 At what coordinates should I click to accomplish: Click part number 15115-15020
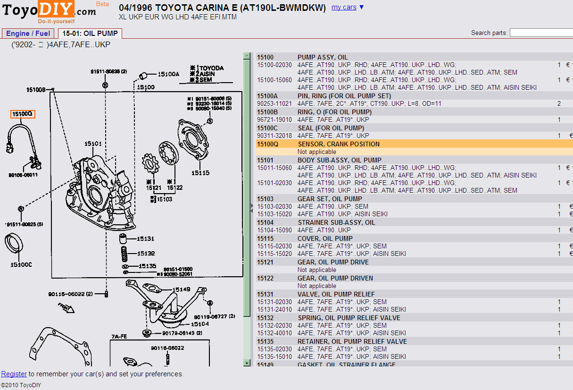(x=274, y=254)
